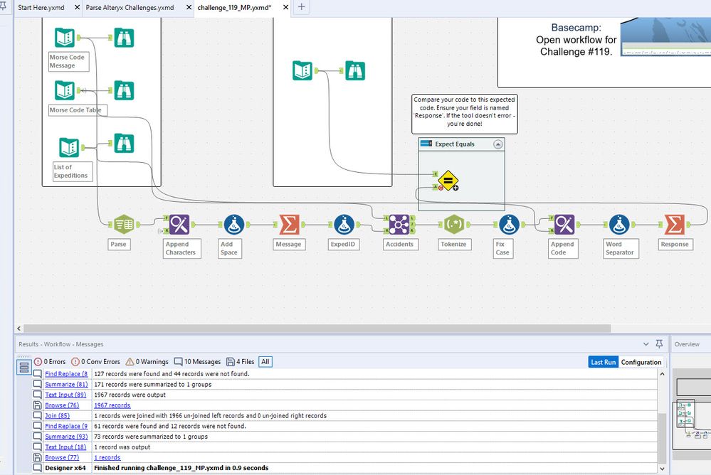711x475 pixels.
Task: Pin the Results window
Action: point(659,344)
